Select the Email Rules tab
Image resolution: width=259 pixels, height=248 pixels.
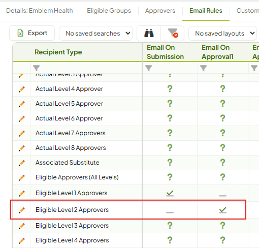click(206, 11)
